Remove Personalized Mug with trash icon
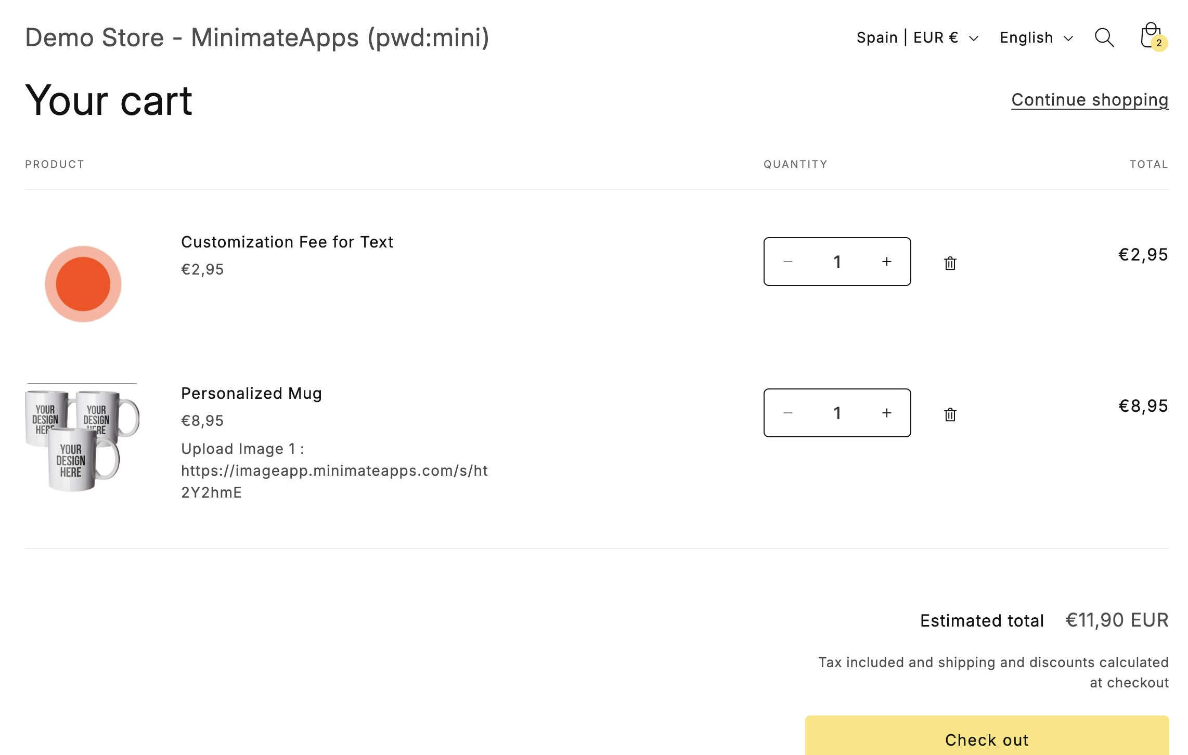1188x755 pixels. pyautogui.click(x=950, y=414)
